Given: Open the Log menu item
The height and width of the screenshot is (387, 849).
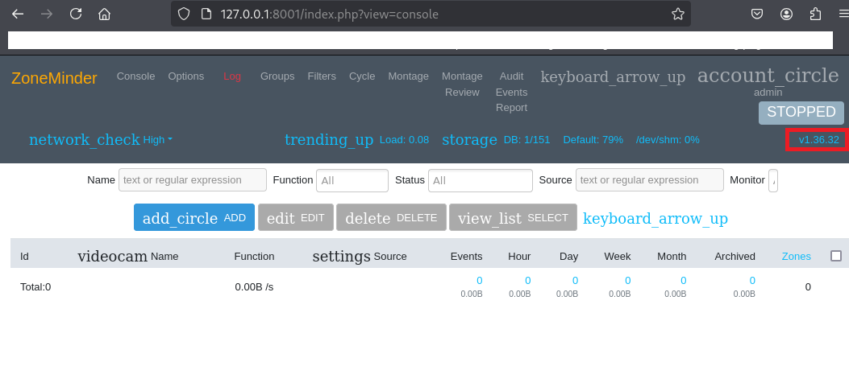Looking at the screenshot, I should (x=232, y=76).
